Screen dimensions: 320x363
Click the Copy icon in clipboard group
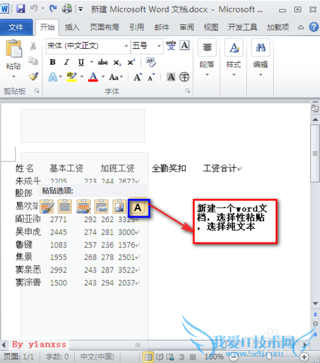(33, 61)
